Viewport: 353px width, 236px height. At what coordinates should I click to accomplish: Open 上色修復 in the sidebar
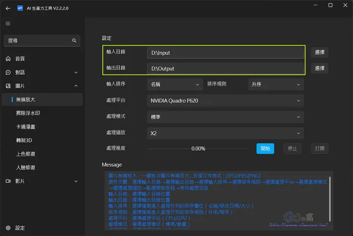tap(26, 154)
